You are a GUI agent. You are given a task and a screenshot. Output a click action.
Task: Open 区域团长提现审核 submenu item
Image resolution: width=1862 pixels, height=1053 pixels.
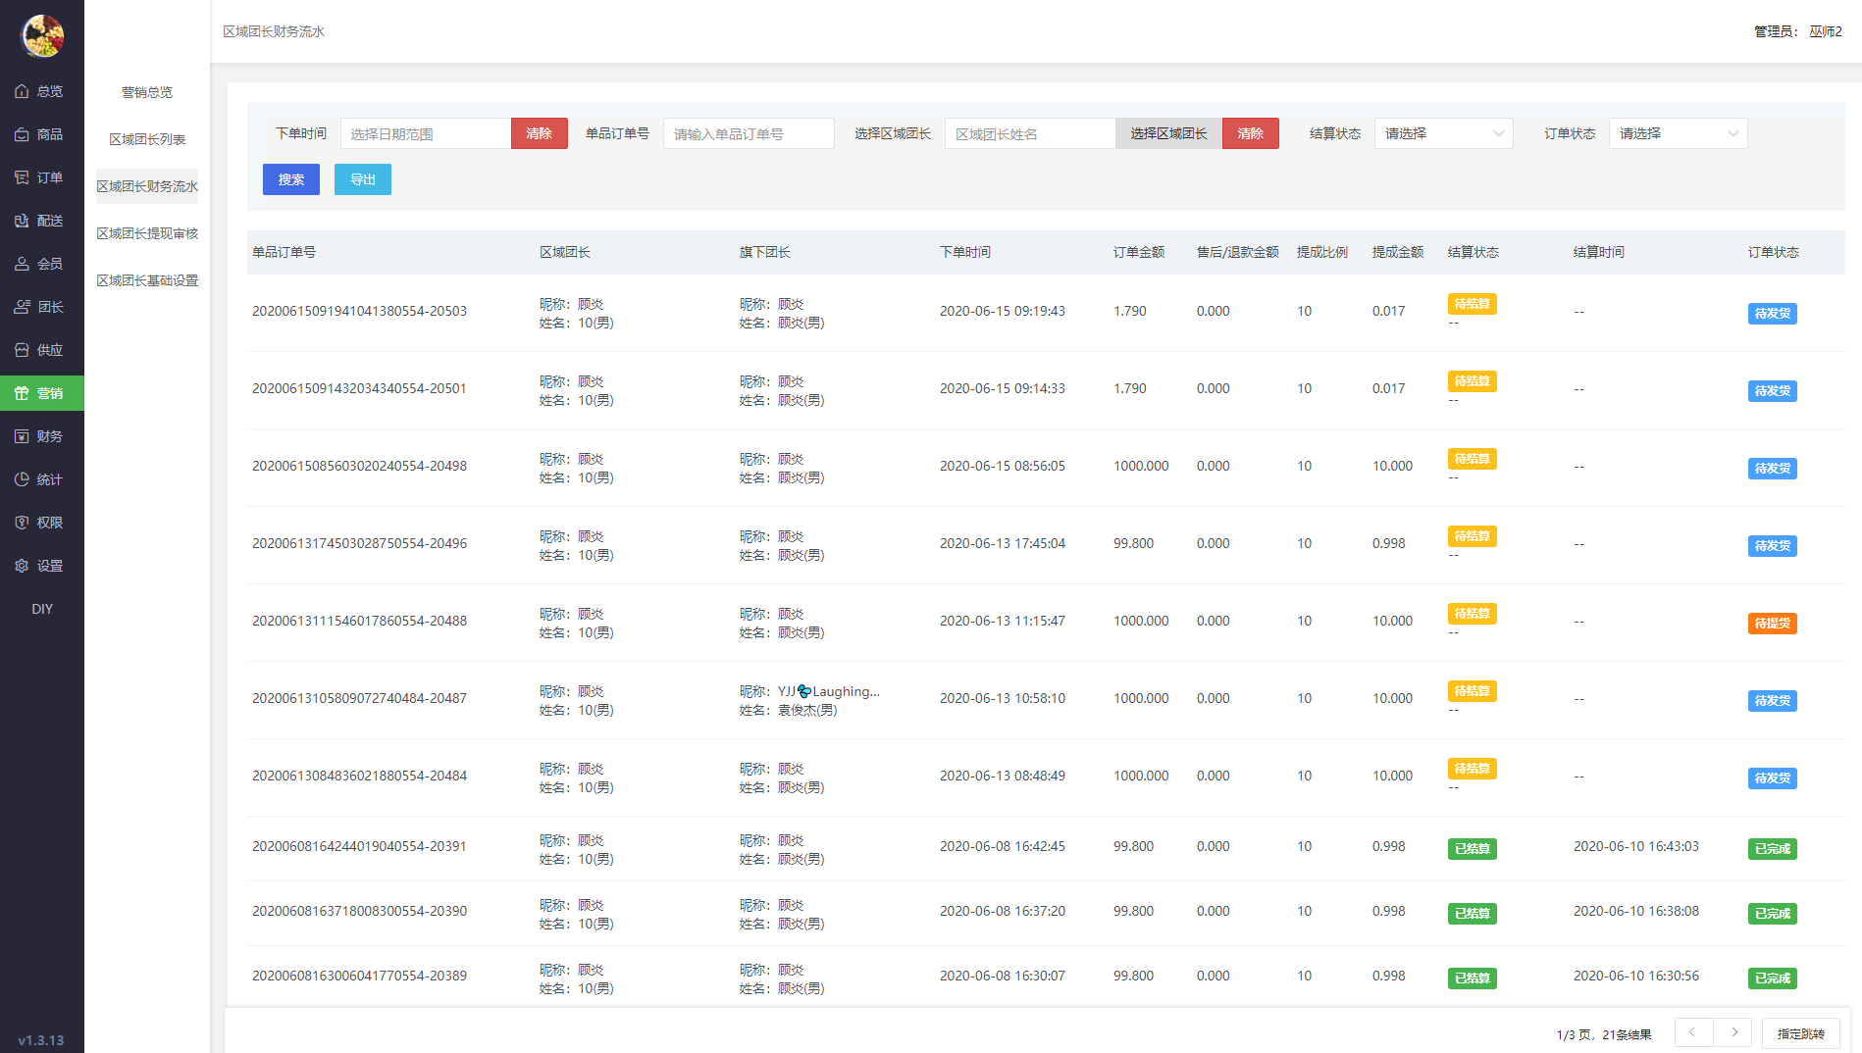[x=147, y=233]
